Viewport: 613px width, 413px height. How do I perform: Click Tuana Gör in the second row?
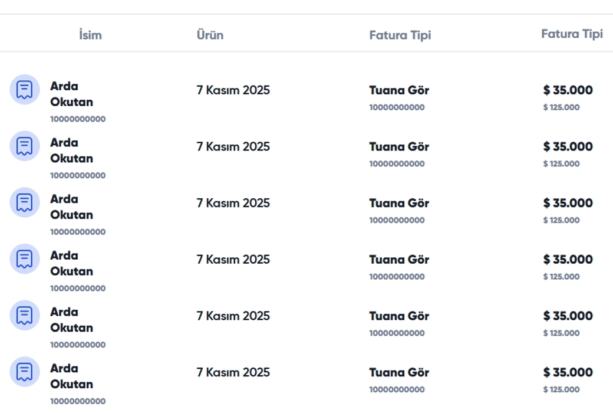[399, 147]
